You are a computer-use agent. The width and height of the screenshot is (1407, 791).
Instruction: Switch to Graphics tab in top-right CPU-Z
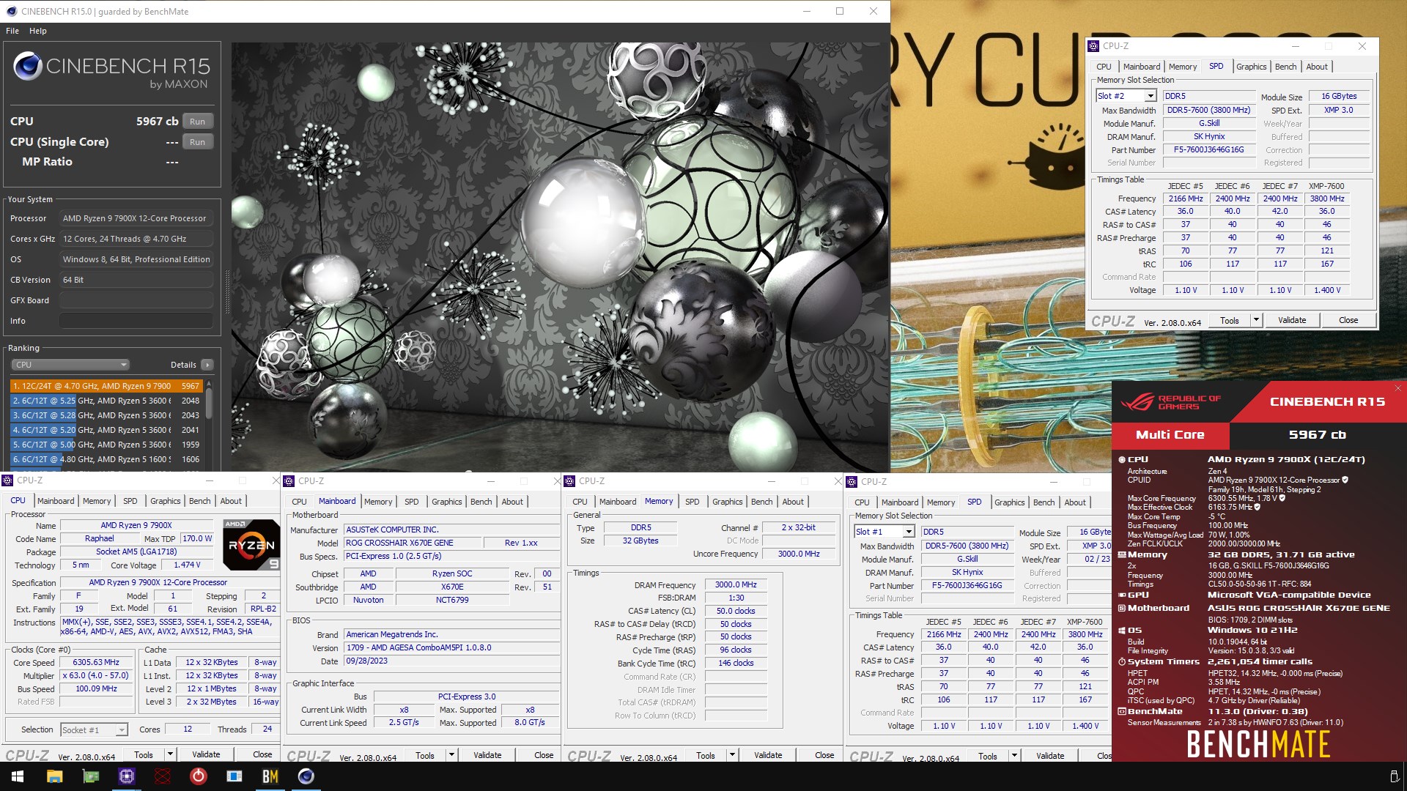(1251, 67)
